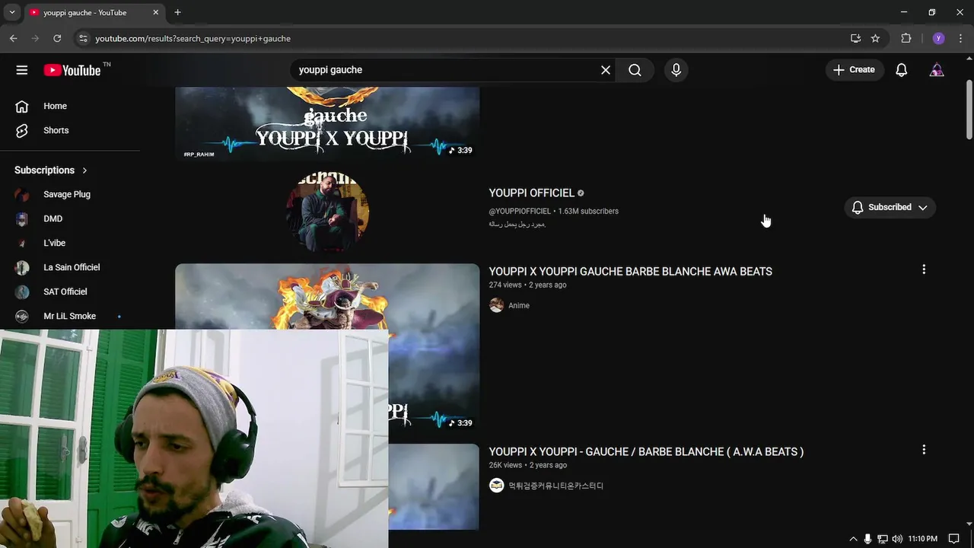Click the Create button
The width and height of the screenshot is (974, 548).
tap(855, 70)
